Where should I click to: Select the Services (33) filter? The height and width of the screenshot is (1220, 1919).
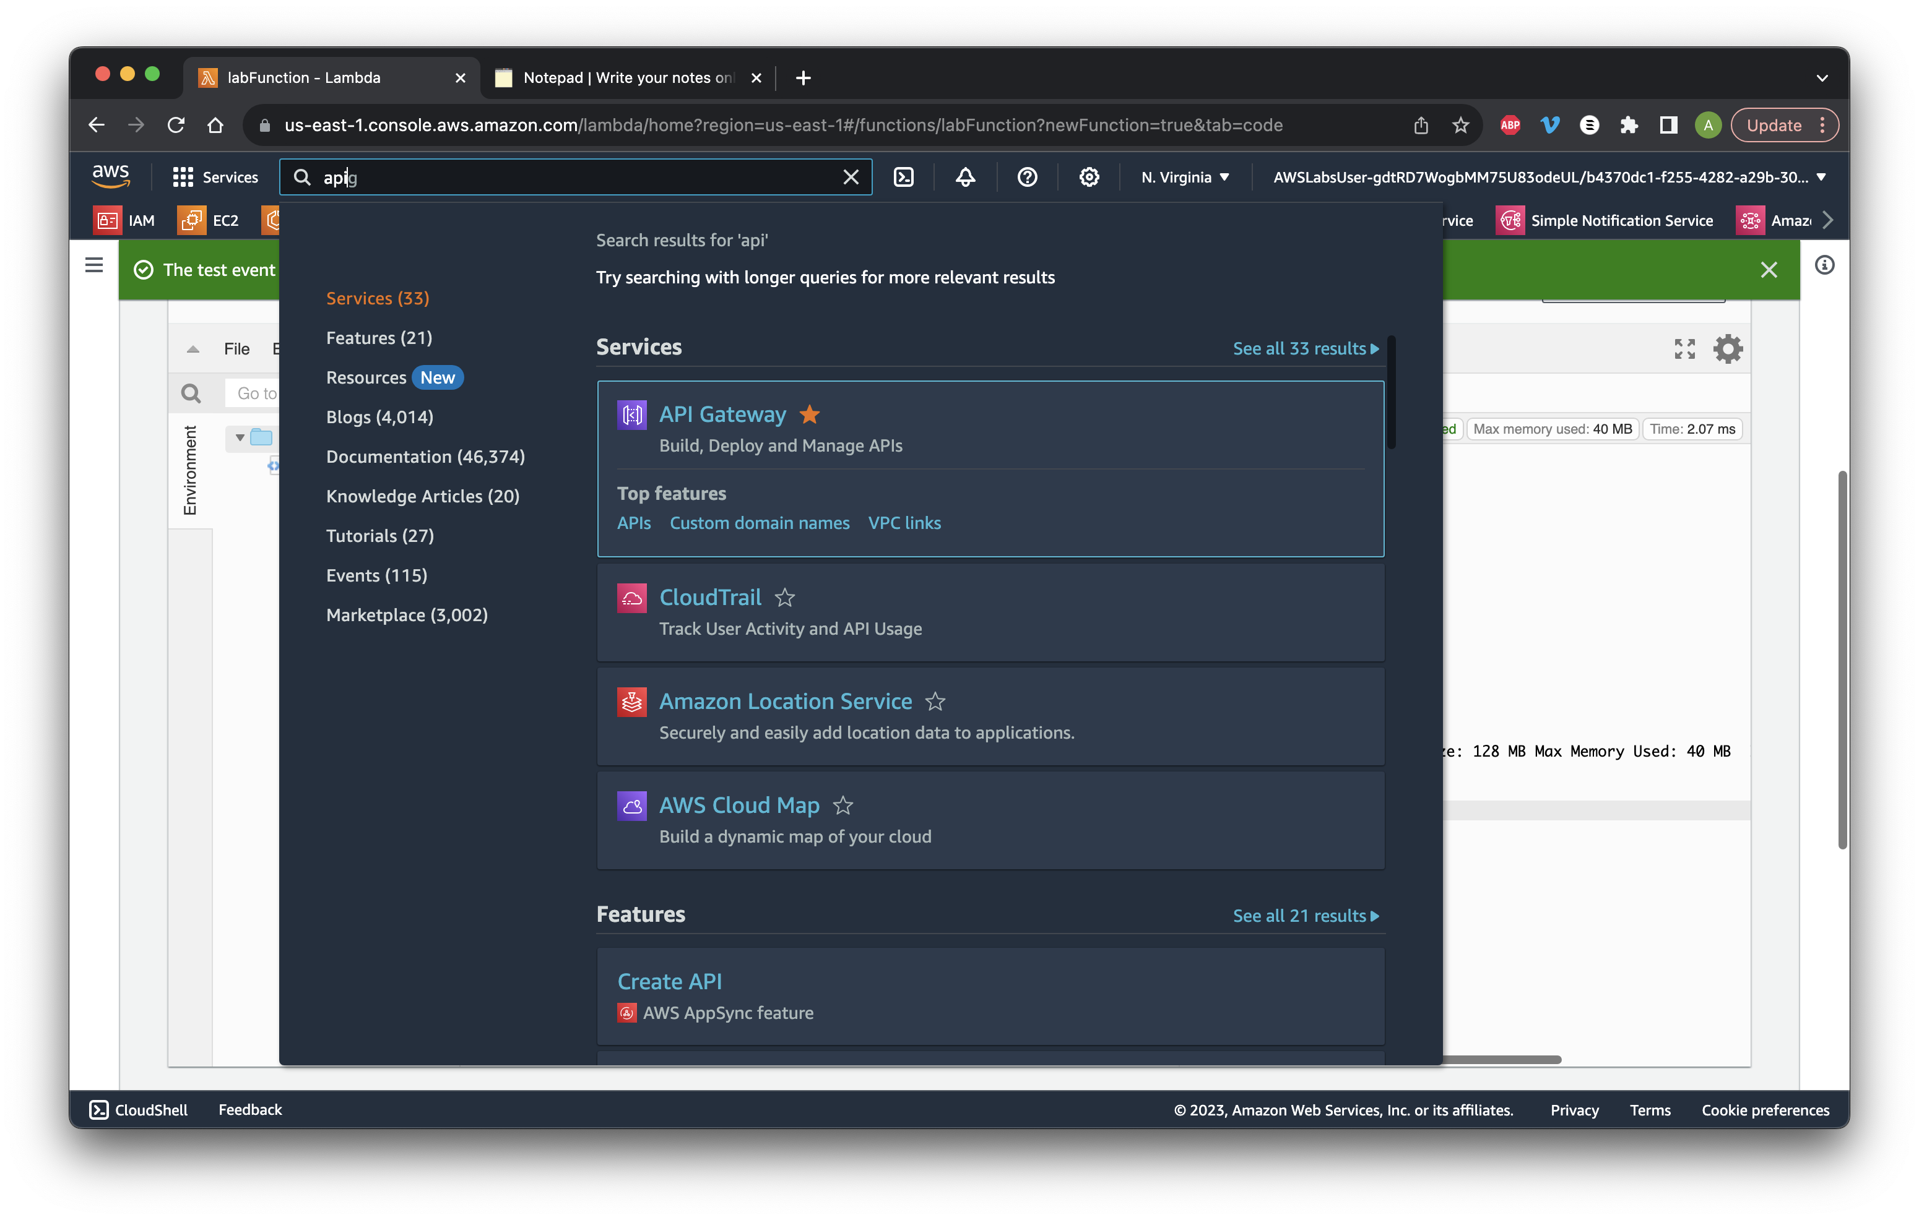(378, 298)
